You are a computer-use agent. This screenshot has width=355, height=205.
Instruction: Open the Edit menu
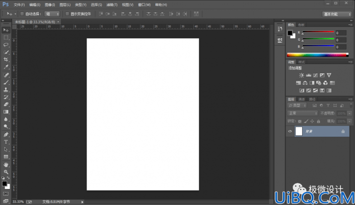coord(35,5)
